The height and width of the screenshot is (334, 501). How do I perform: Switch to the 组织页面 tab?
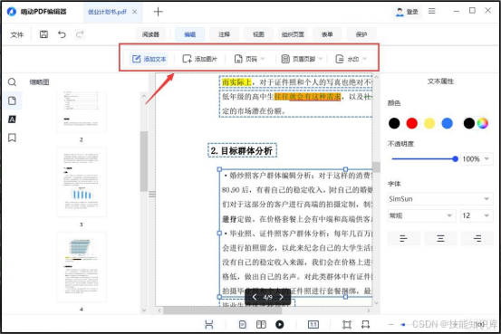(293, 34)
